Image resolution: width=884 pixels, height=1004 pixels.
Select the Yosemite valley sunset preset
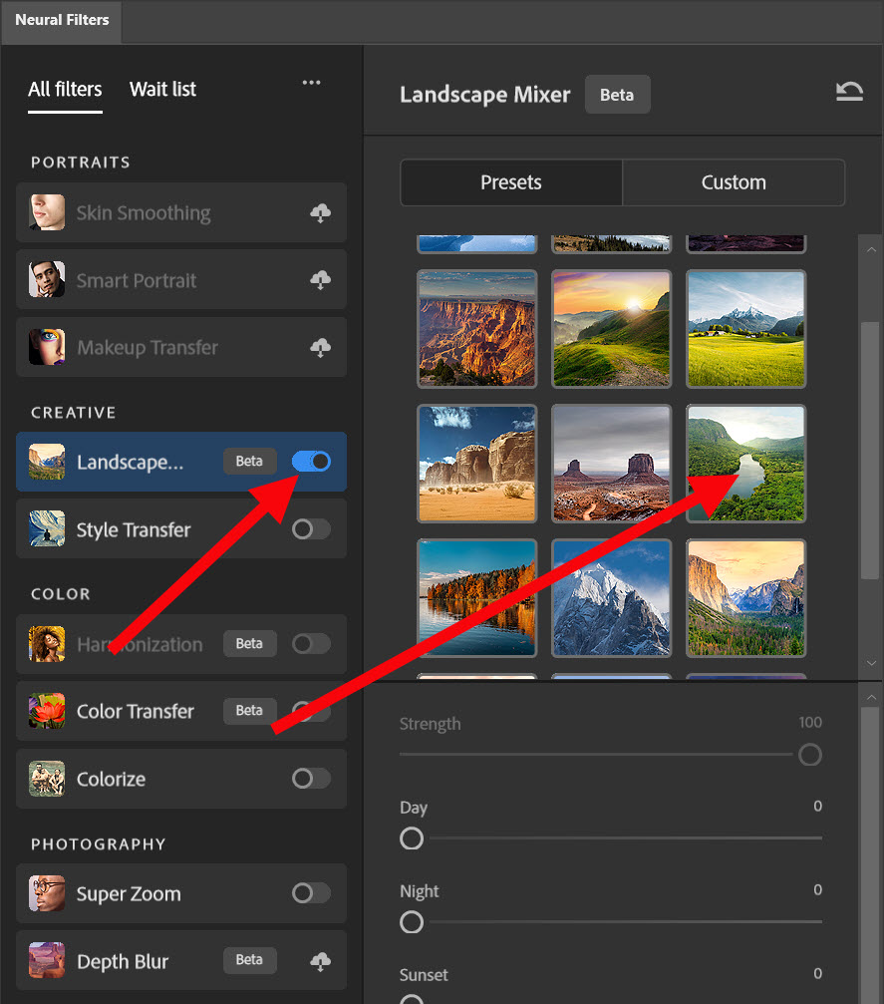click(745, 598)
